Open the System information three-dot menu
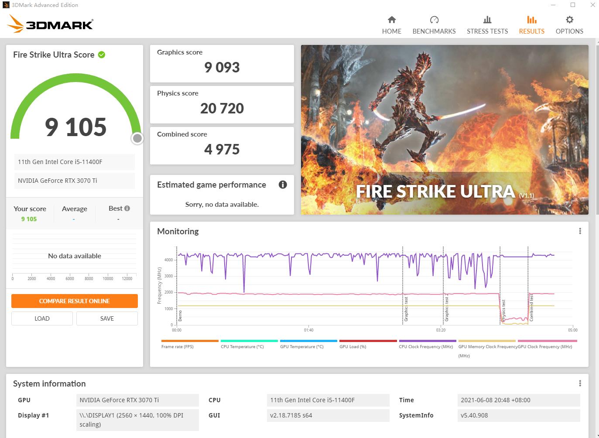Viewport: 599px width, 438px height. 580,383
